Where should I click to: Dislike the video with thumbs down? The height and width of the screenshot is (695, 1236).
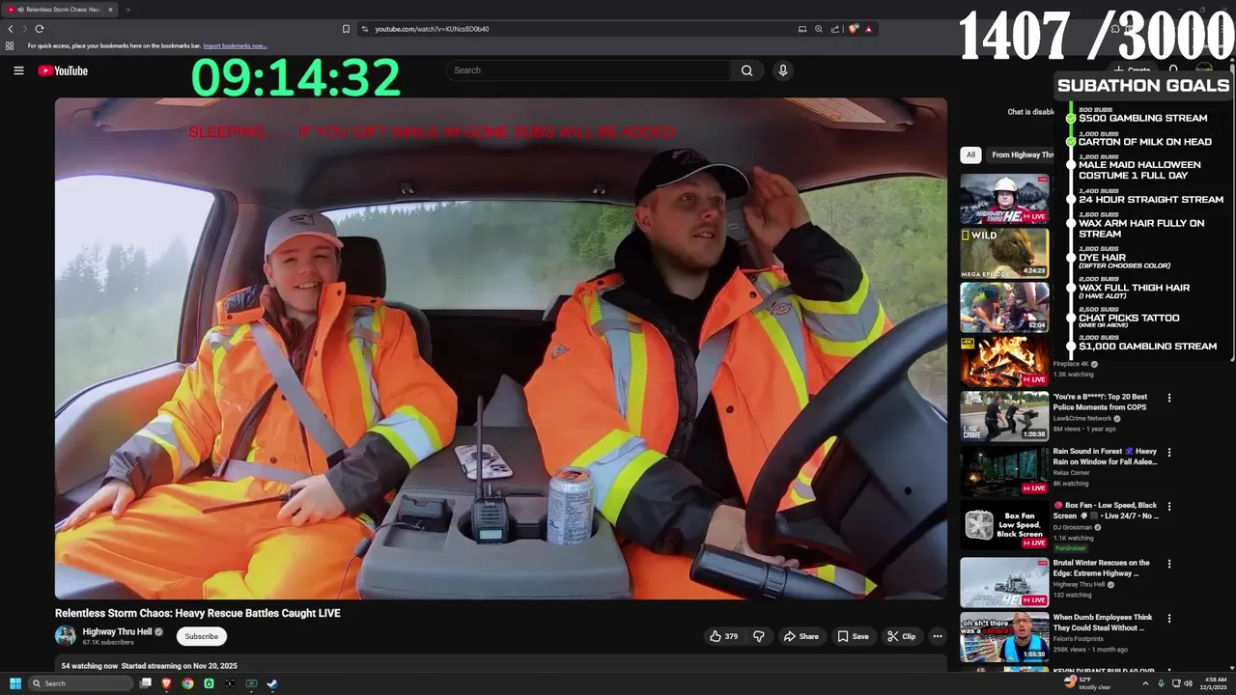tap(759, 636)
